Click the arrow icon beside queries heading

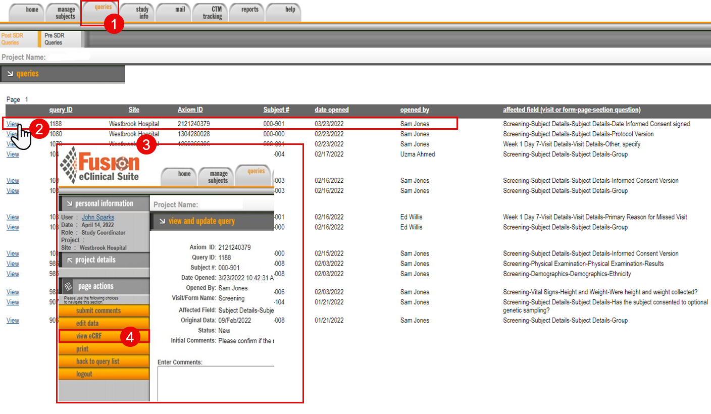coord(9,74)
